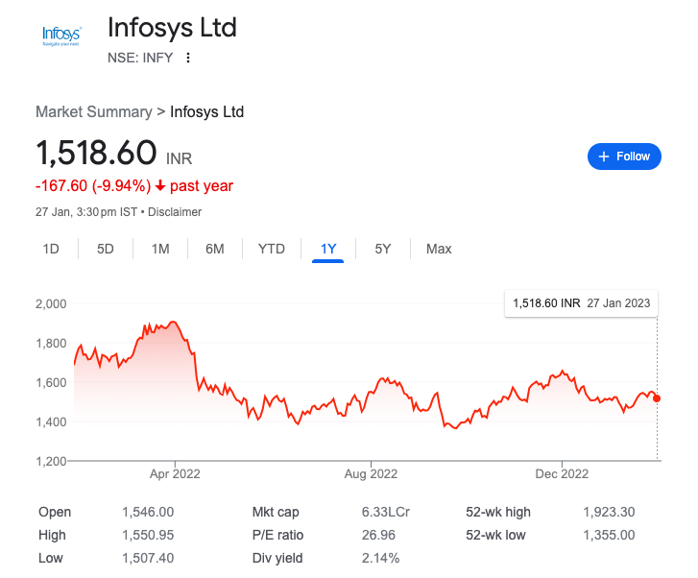The width and height of the screenshot is (698, 578).
Task: Select the YTD time range
Action: tap(272, 249)
